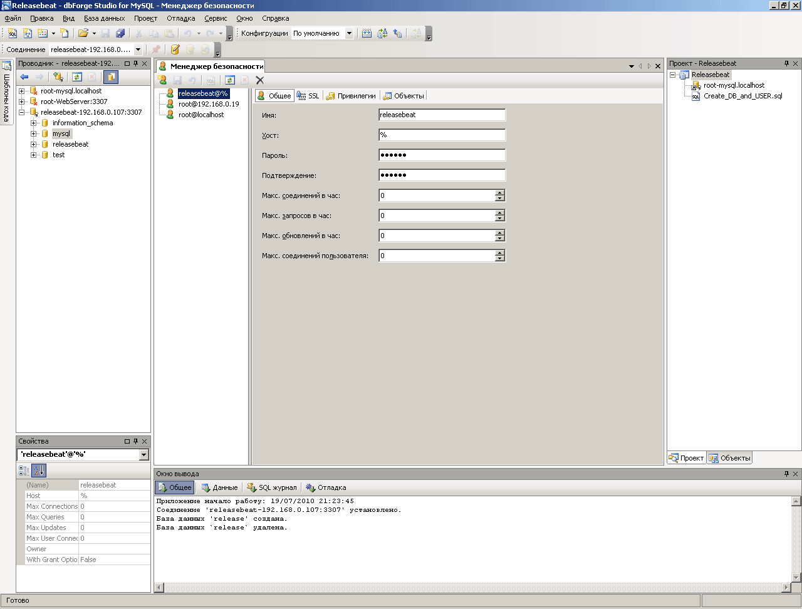The width and height of the screenshot is (802, 609).
Task: Select Create_DB_and_USER.sql in project tree
Action: (x=743, y=96)
